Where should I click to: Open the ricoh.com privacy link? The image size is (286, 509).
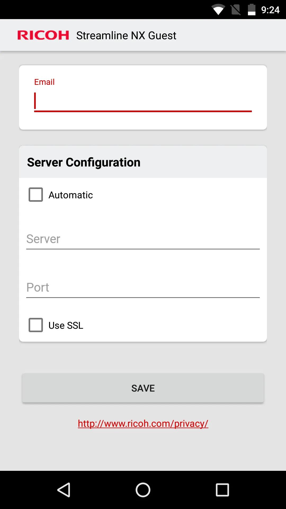coord(143,423)
